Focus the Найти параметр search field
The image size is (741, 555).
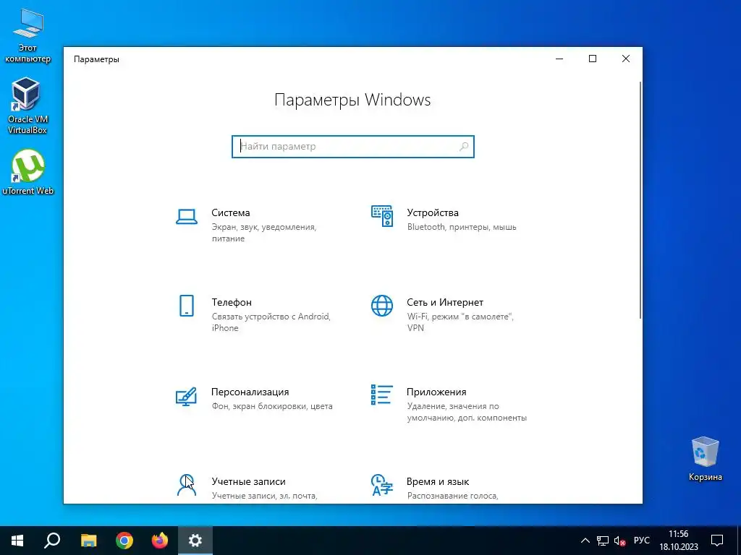pyautogui.click(x=353, y=146)
